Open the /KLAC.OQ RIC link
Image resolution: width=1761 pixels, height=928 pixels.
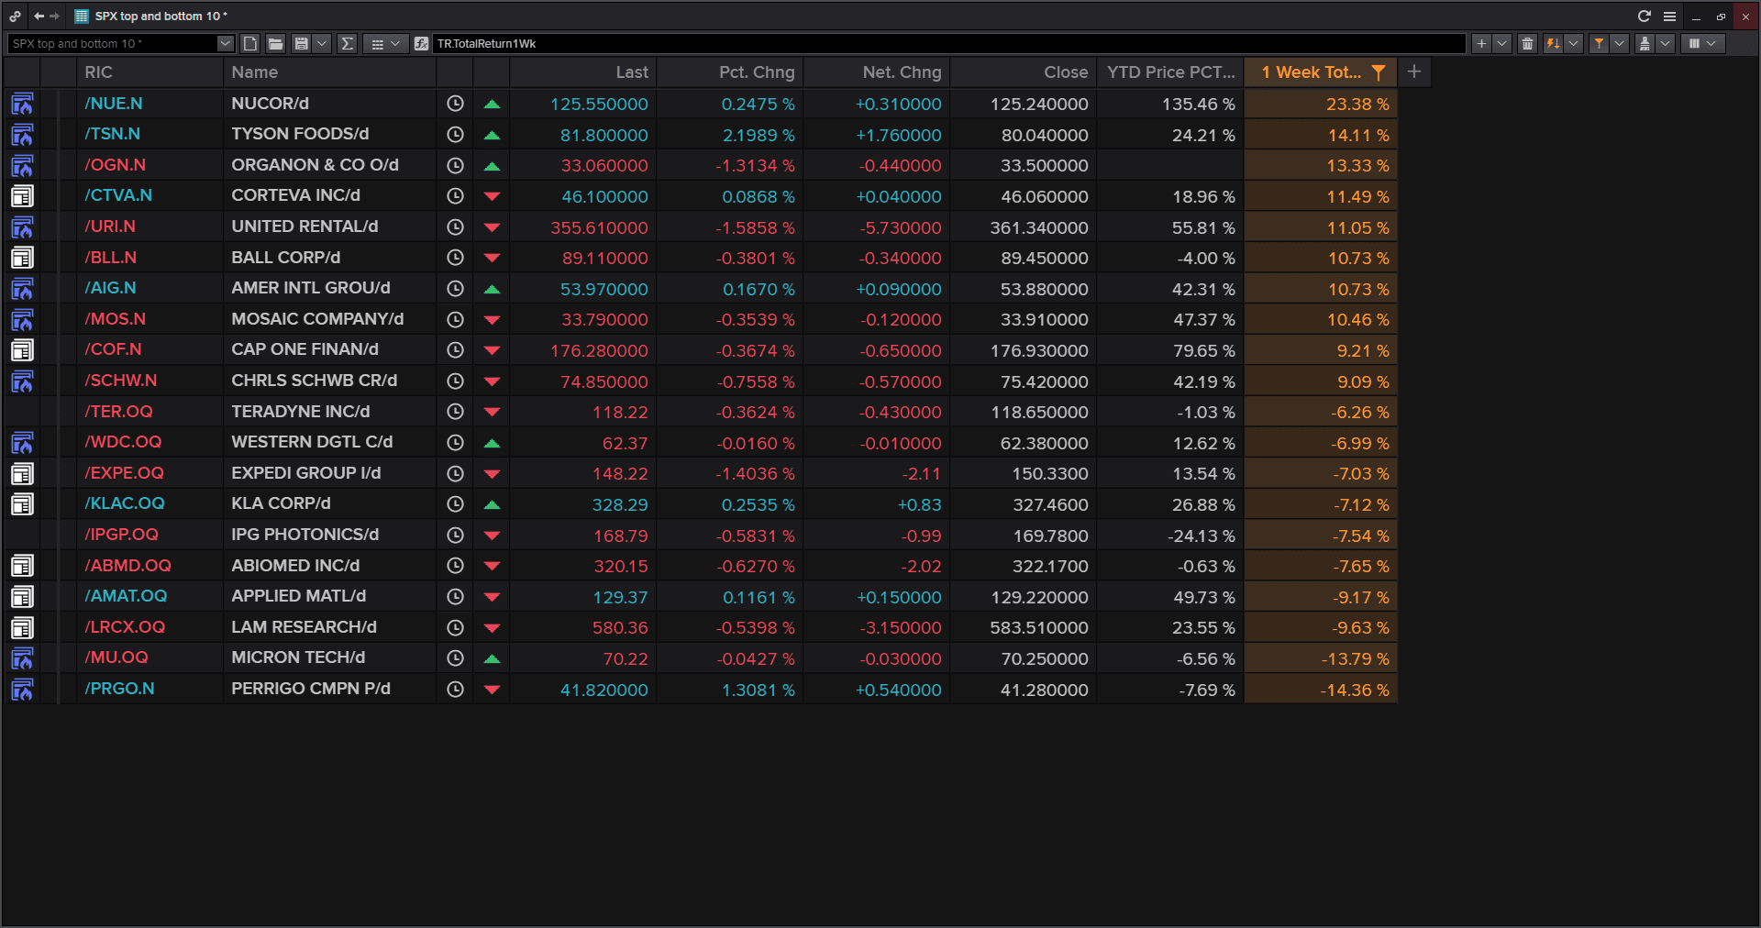[x=125, y=503]
